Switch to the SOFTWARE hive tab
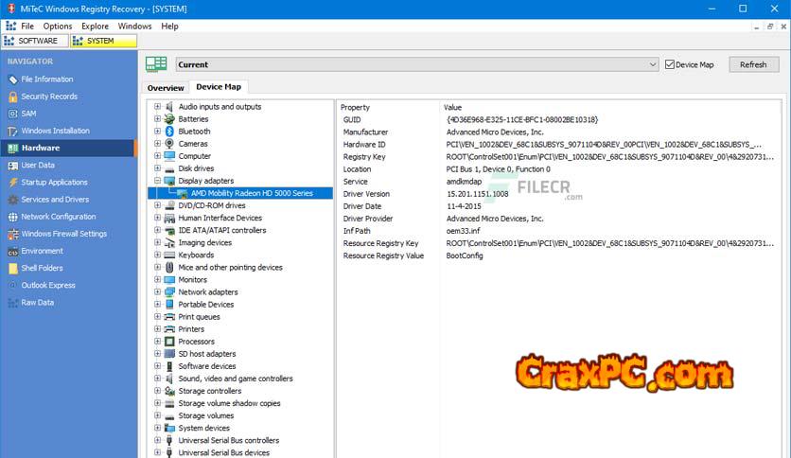The width and height of the screenshot is (791, 458). [35, 41]
